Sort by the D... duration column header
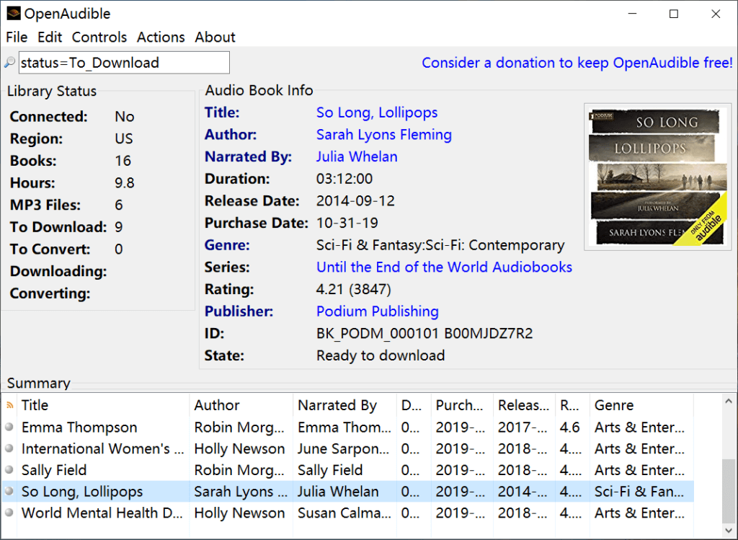 click(x=414, y=405)
